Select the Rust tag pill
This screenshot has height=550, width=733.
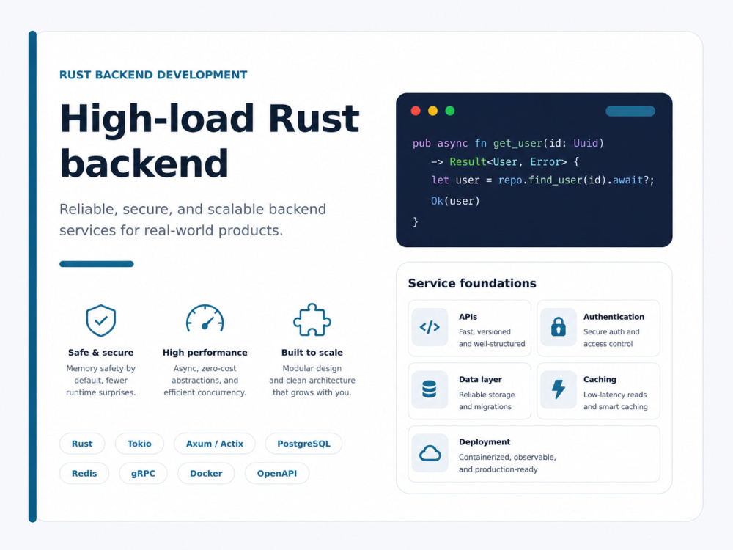(x=82, y=444)
